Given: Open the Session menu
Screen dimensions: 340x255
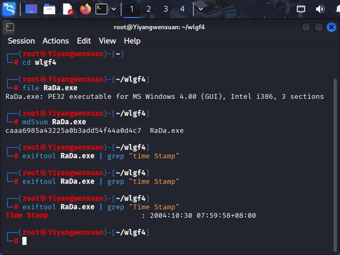Looking at the screenshot, I should point(21,41).
